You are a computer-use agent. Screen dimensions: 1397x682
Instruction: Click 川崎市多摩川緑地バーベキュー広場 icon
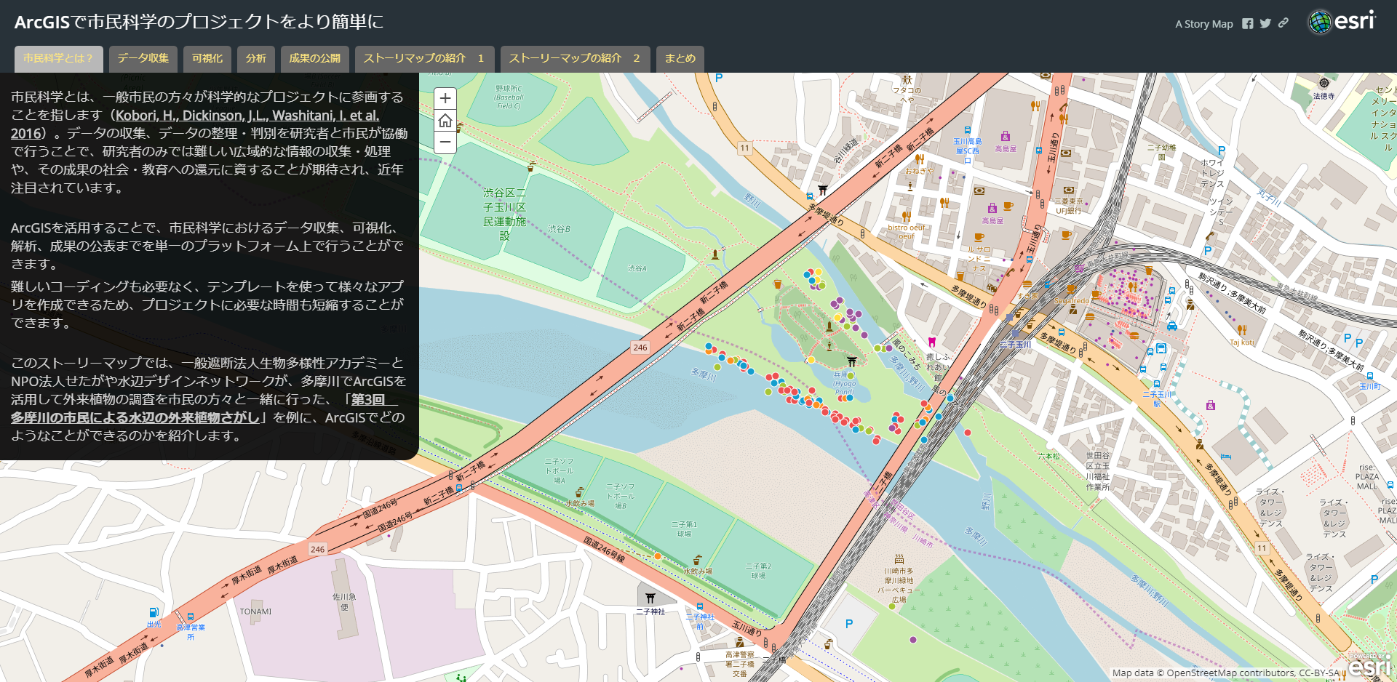(899, 559)
